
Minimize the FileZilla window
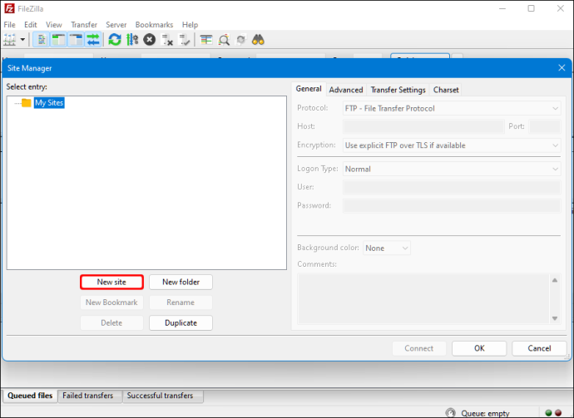[x=502, y=8]
